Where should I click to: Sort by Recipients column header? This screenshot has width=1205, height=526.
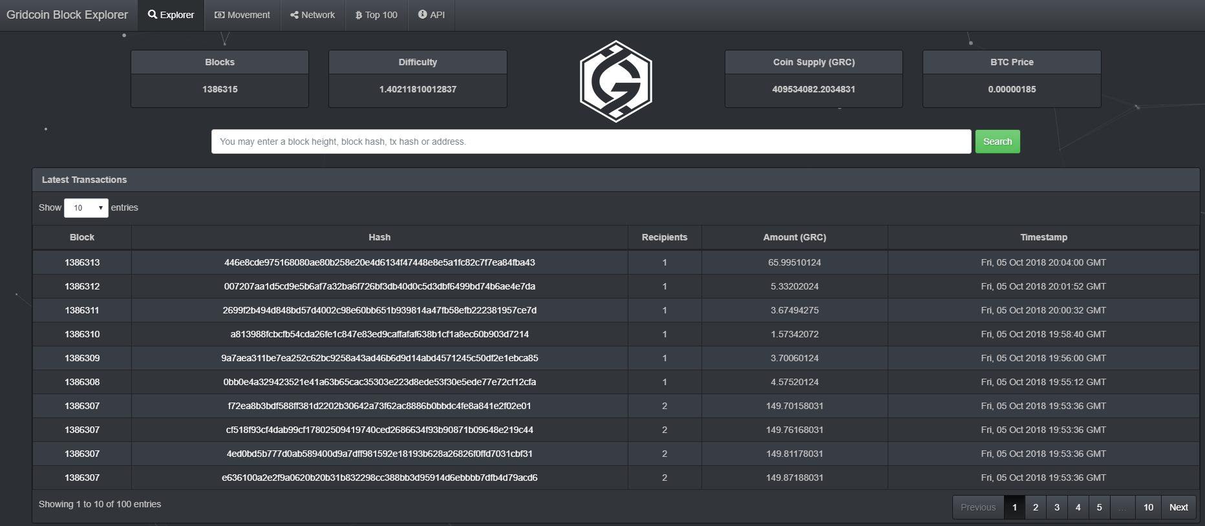click(665, 237)
